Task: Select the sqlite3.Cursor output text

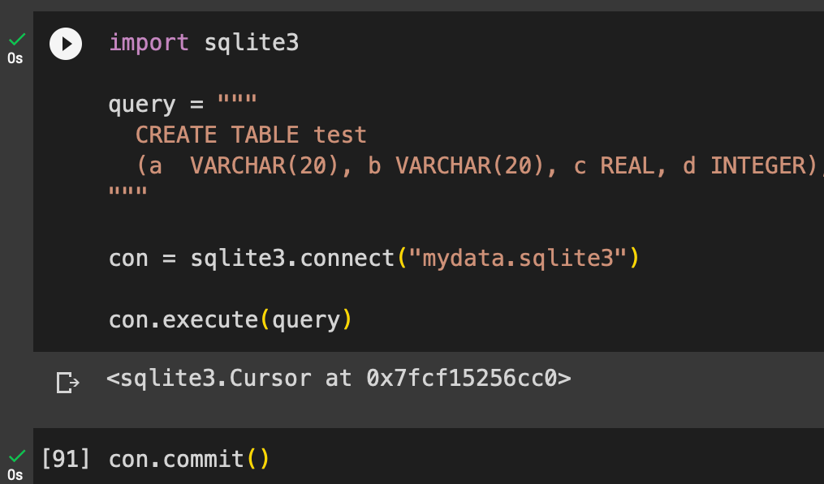Action: tap(339, 378)
